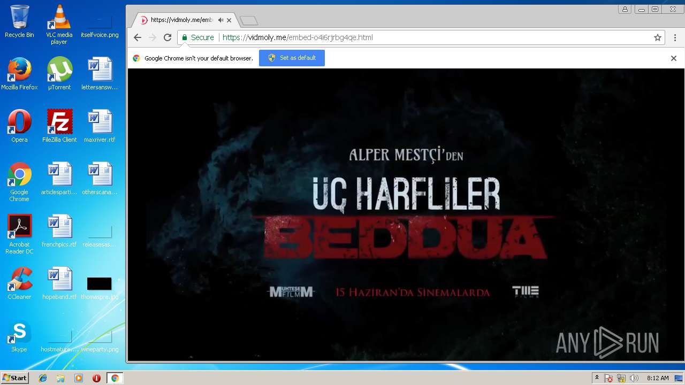This screenshot has width=685, height=385.
Task: Select the frenchpics.rtf document
Action: click(x=59, y=231)
